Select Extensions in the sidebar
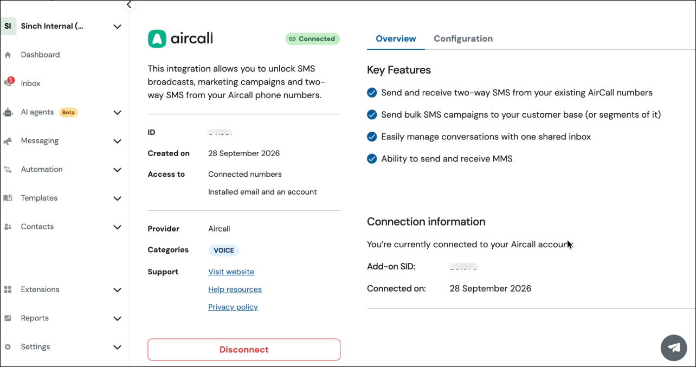 pyautogui.click(x=40, y=289)
